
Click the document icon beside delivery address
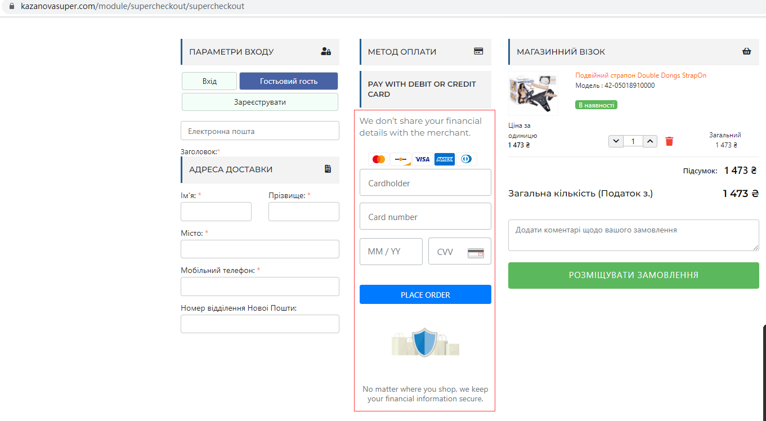coord(328,169)
